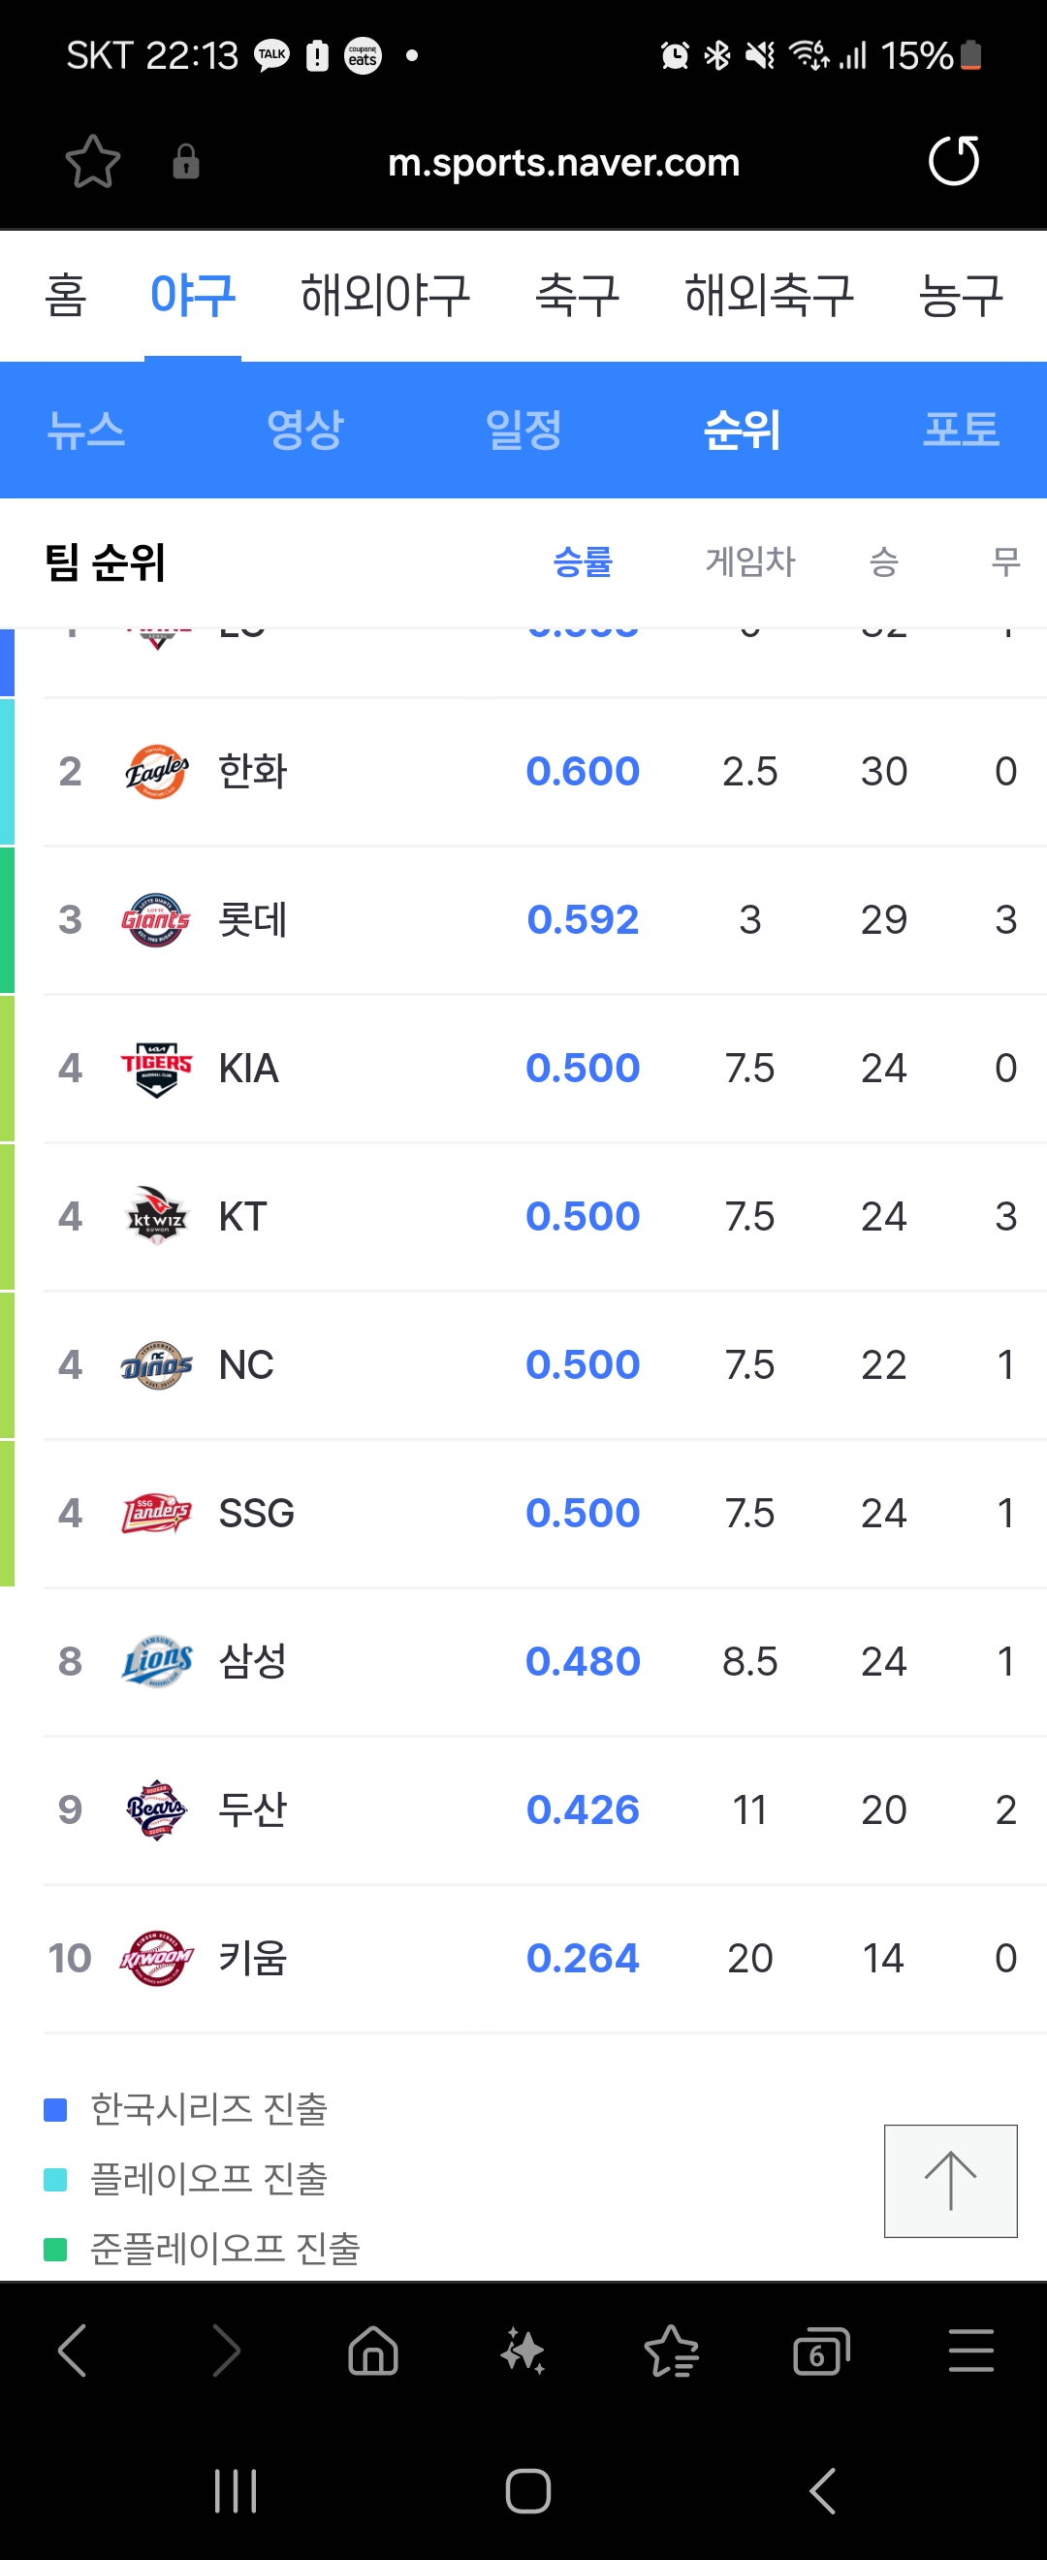The height and width of the screenshot is (2560, 1047).
Task: Reload the page with refresh icon
Action: (954, 161)
